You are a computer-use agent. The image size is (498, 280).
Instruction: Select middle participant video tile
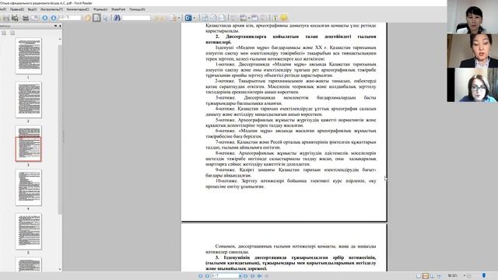tap(472, 51)
